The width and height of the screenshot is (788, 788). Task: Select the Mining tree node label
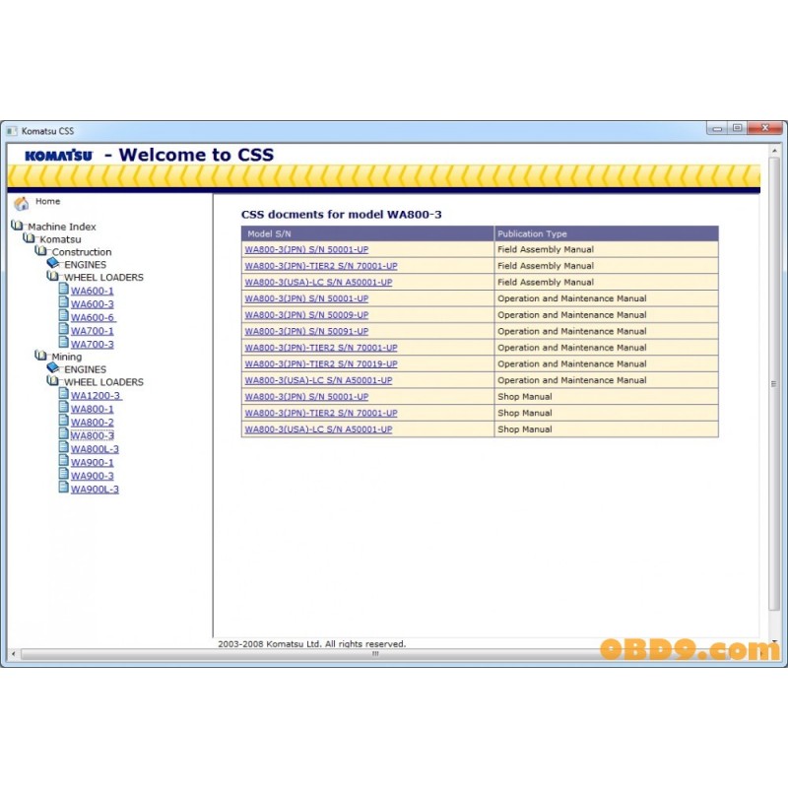tap(67, 357)
